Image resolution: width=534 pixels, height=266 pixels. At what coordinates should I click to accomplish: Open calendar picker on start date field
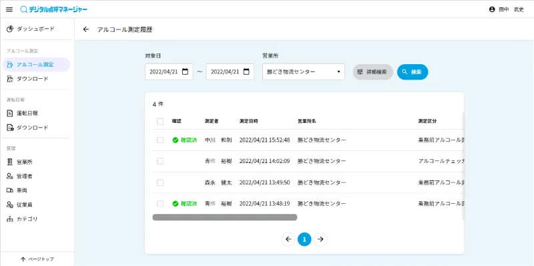click(x=185, y=72)
